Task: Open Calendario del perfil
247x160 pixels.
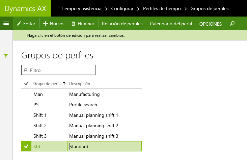Action: click(x=171, y=24)
